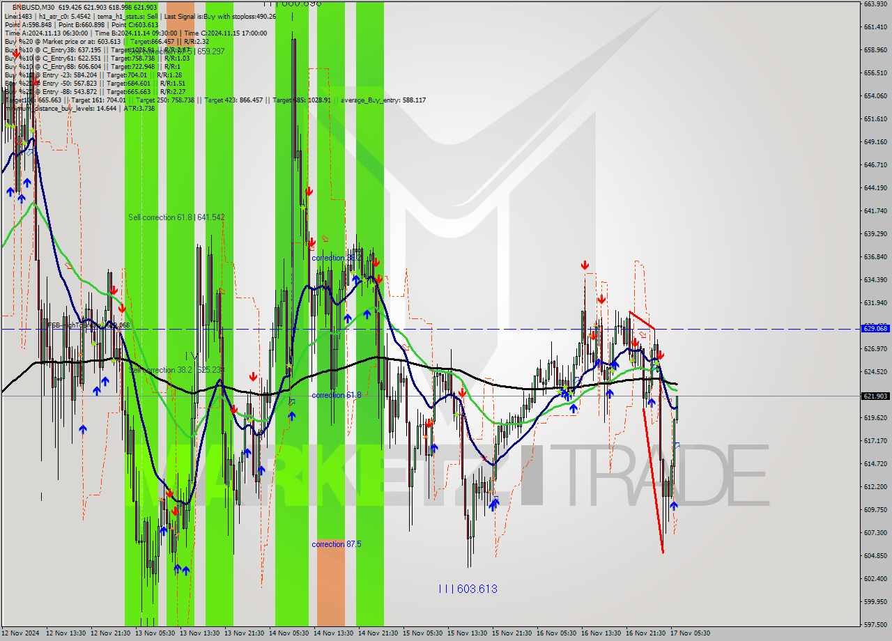The height and width of the screenshot is (641, 892).
Task: Click the 651.610 price axis label
Action: click(x=875, y=118)
